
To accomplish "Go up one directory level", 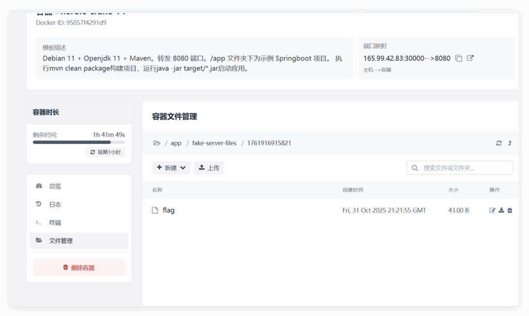I will pos(510,143).
